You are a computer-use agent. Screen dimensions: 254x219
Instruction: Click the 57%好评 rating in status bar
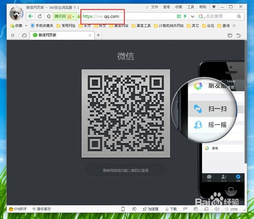18,209
